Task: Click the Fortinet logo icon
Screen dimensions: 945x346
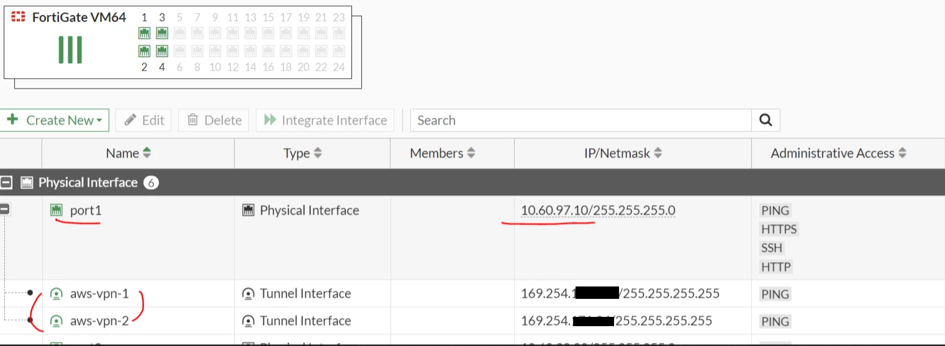Action: tap(19, 17)
